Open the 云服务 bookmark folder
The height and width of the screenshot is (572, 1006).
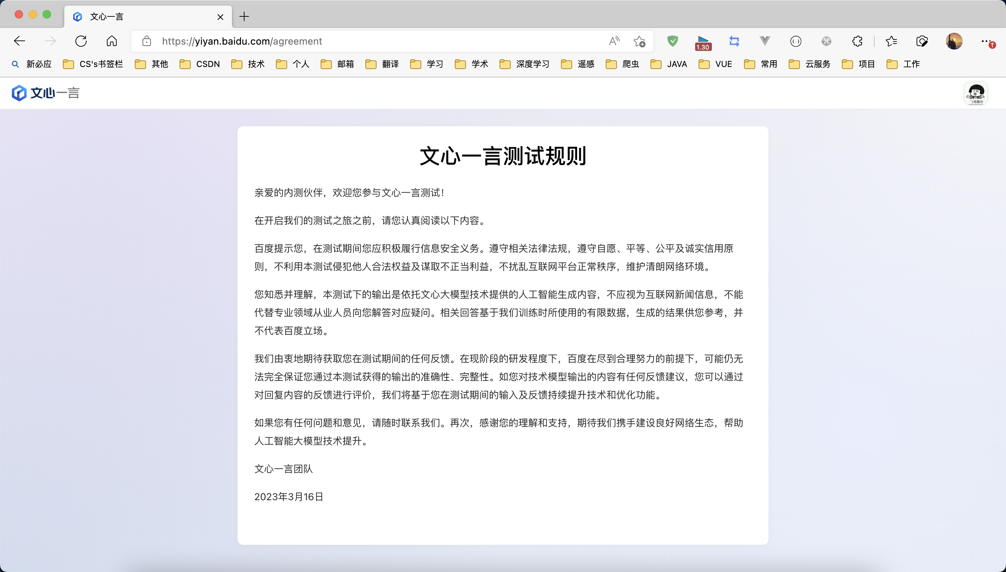tap(810, 64)
